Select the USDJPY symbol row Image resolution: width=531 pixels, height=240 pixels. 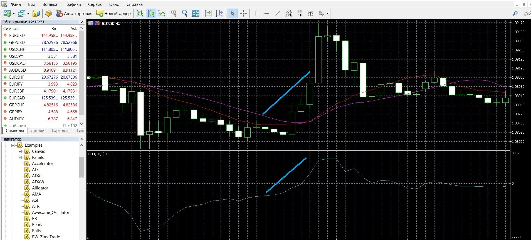40,56
